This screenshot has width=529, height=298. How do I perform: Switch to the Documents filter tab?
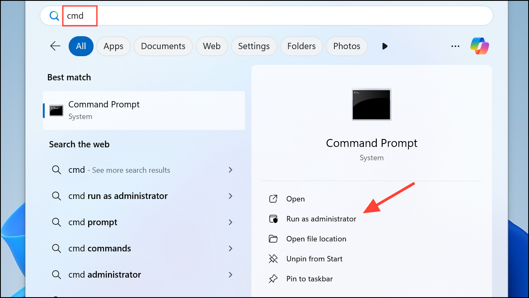pyautogui.click(x=163, y=46)
